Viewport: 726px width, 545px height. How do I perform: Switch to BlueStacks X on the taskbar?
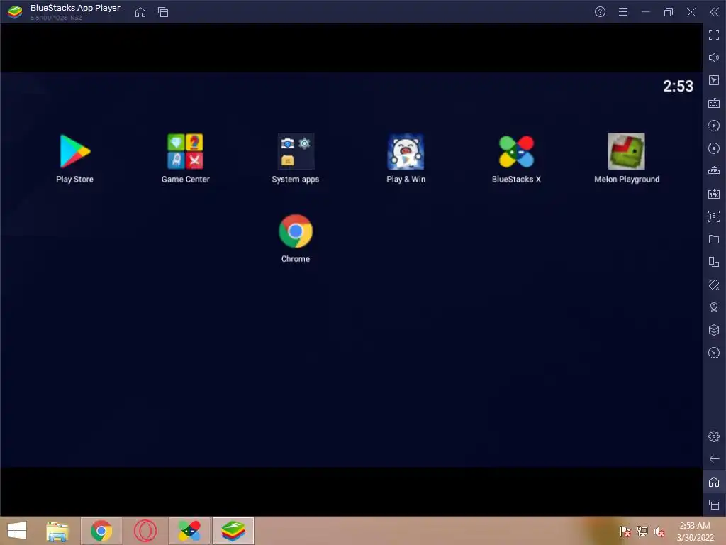coord(190,531)
